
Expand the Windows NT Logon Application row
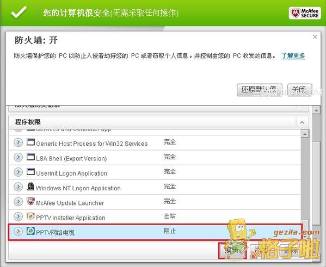(19, 187)
